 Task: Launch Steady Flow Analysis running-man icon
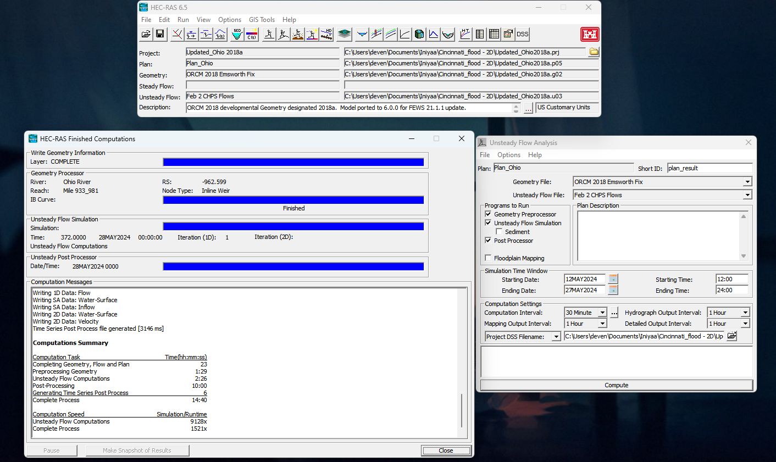[x=269, y=34]
